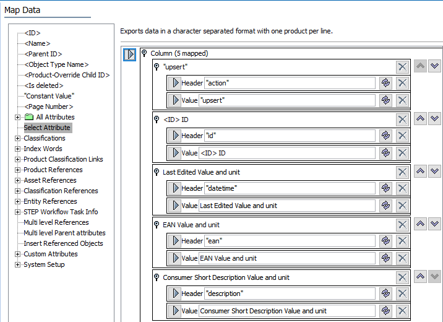This screenshot has width=443, height=322.
Task: Move the EAN Value and unit column up
Action: pyautogui.click(x=421, y=224)
